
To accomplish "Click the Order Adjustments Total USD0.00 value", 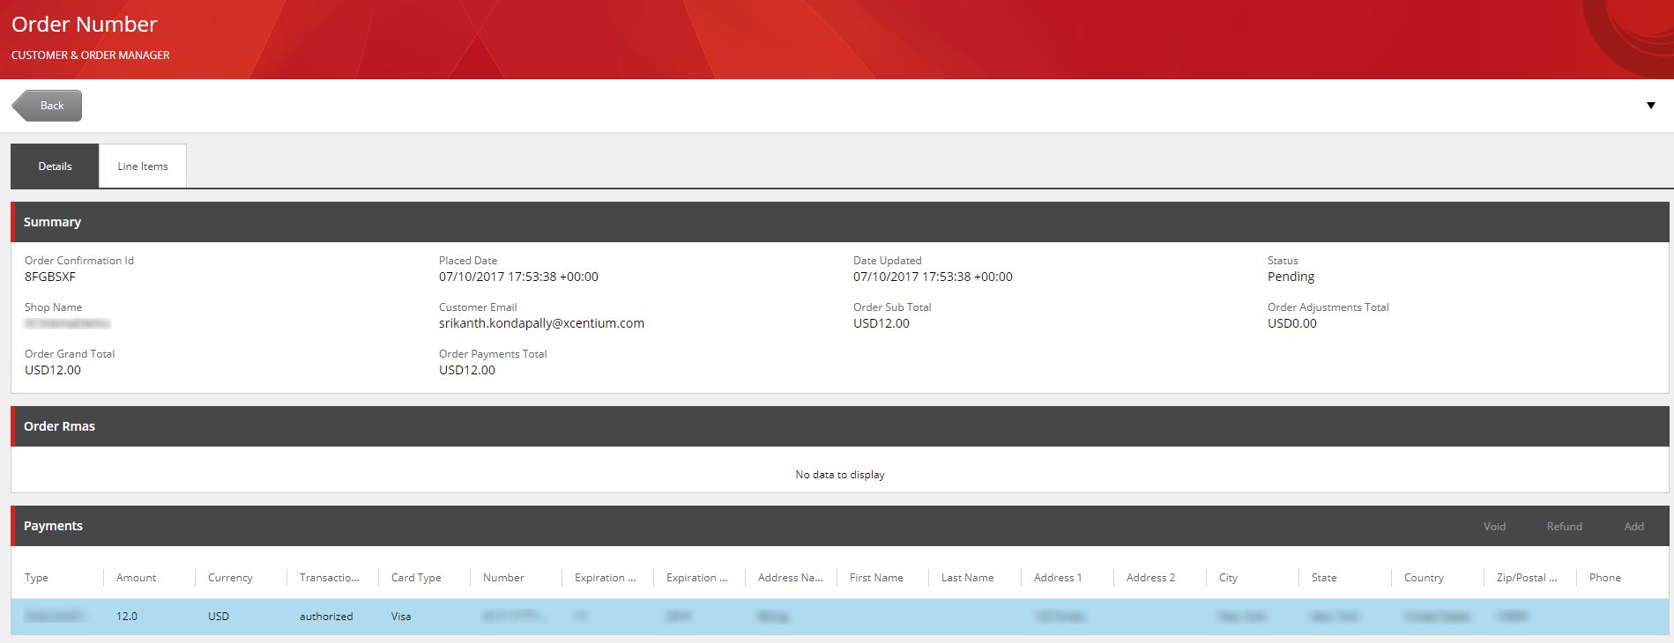I will [x=1291, y=323].
